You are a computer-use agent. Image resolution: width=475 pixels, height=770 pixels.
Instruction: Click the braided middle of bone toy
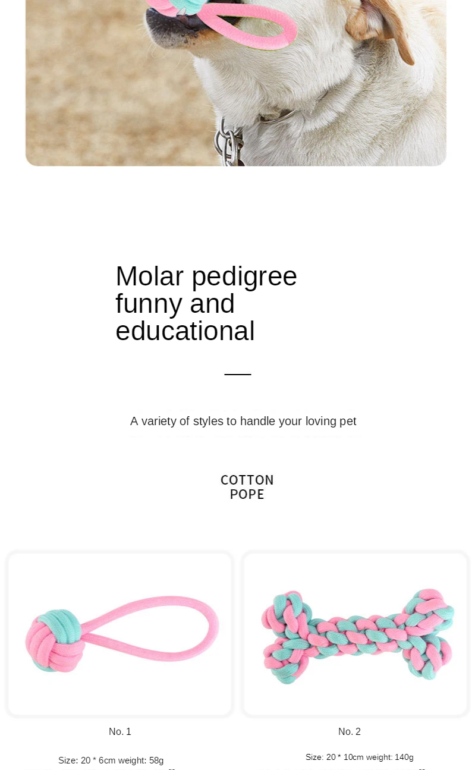[x=357, y=637]
